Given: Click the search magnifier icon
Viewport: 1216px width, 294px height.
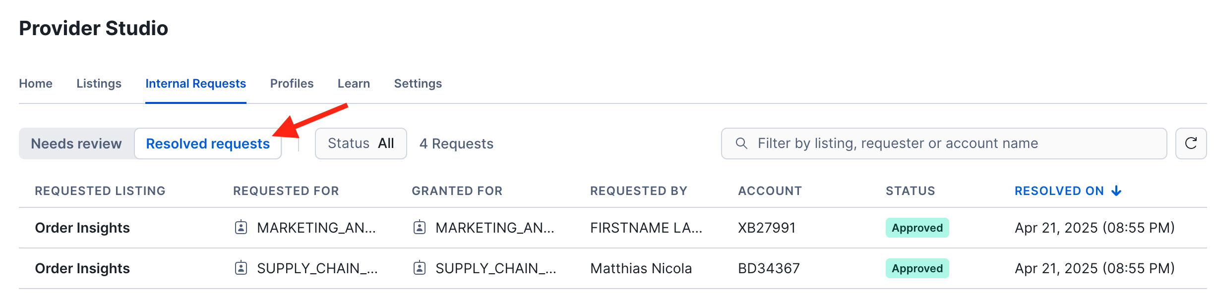Looking at the screenshot, I should click(x=741, y=144).
